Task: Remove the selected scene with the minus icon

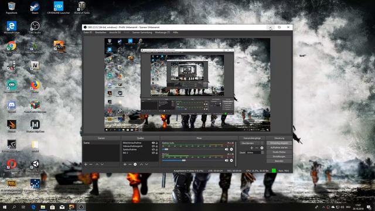Action: (91, 164)
